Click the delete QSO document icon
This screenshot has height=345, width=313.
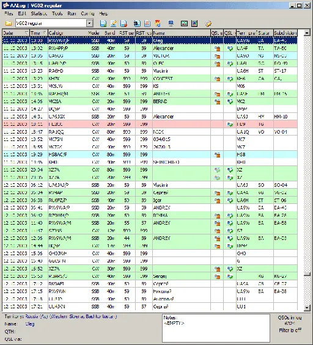(x=123, y=23)
